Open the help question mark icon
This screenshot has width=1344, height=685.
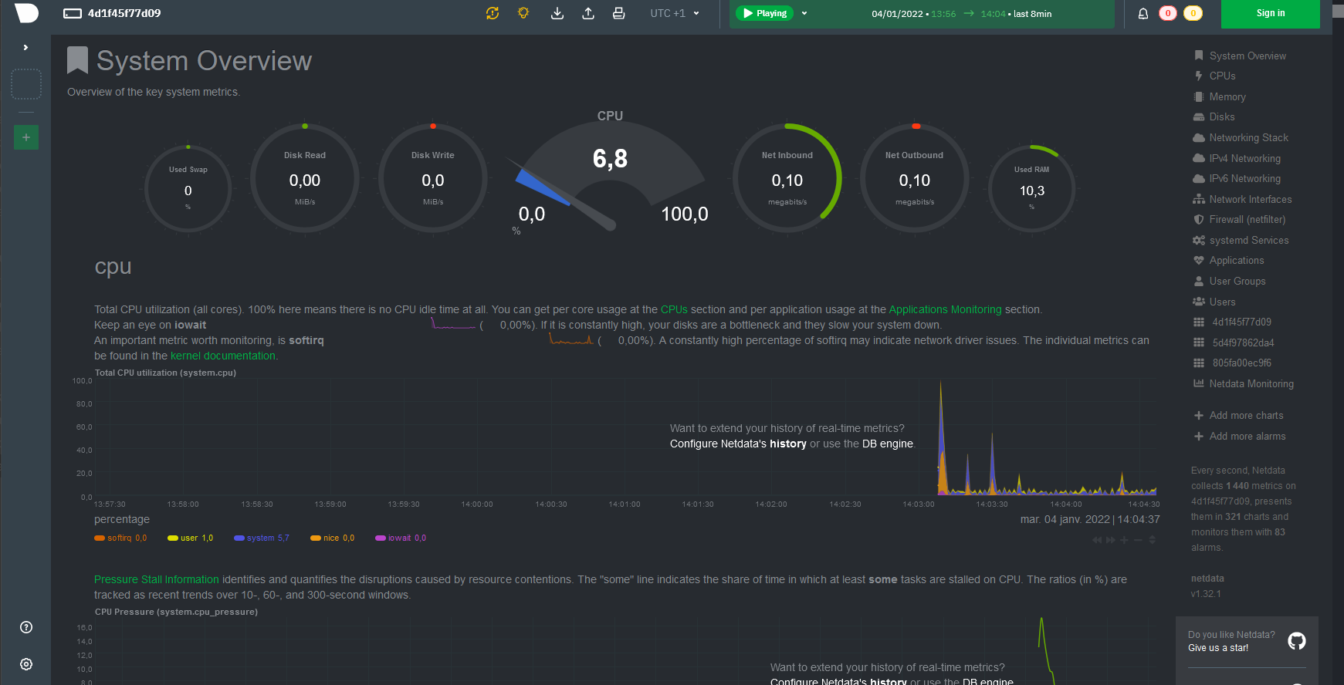coord(26,627)
